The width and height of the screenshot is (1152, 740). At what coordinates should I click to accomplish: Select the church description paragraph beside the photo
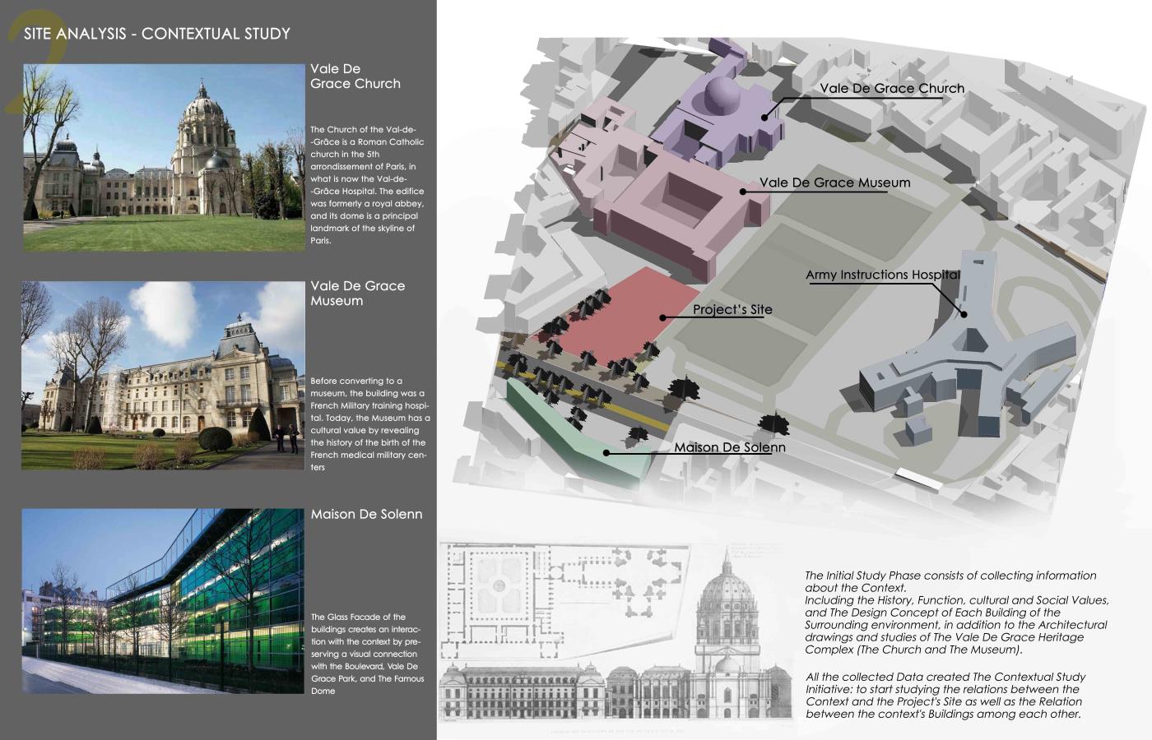pos(367,185)
